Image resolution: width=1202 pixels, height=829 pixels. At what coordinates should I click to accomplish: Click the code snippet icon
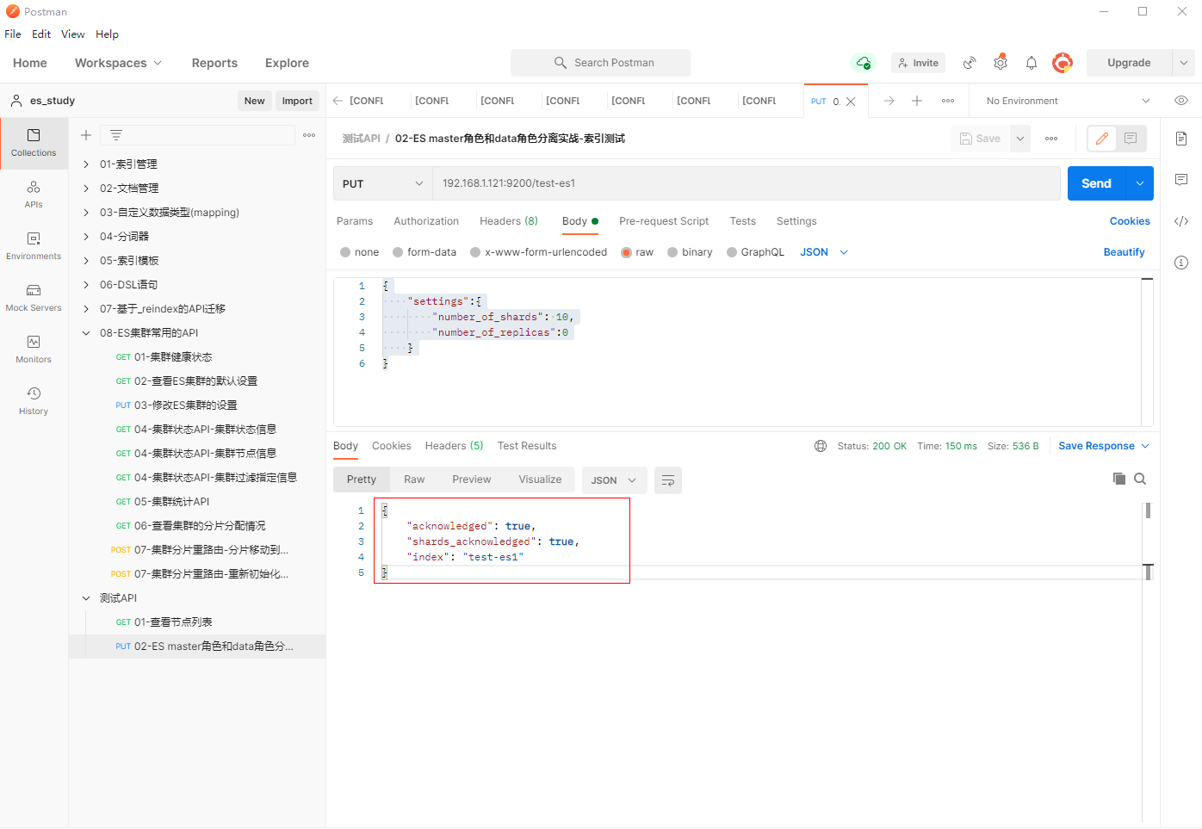(1180, 221)
